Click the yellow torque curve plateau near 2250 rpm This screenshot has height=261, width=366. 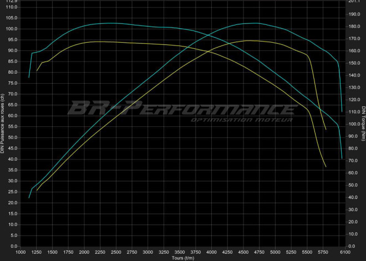[100, 42]
